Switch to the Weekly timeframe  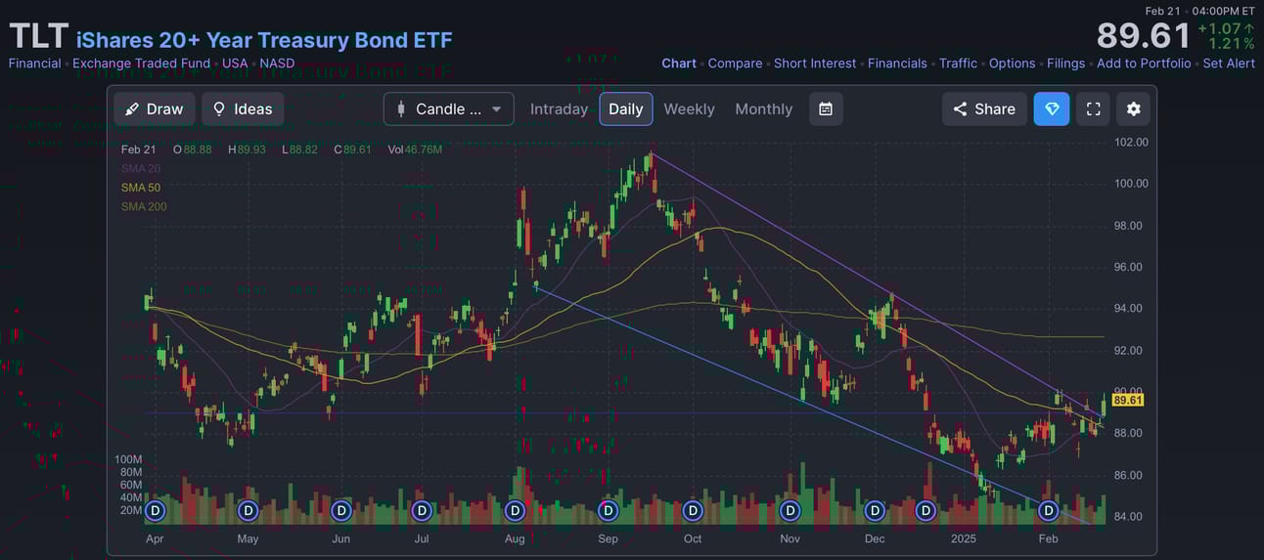[x=689, y=109]
